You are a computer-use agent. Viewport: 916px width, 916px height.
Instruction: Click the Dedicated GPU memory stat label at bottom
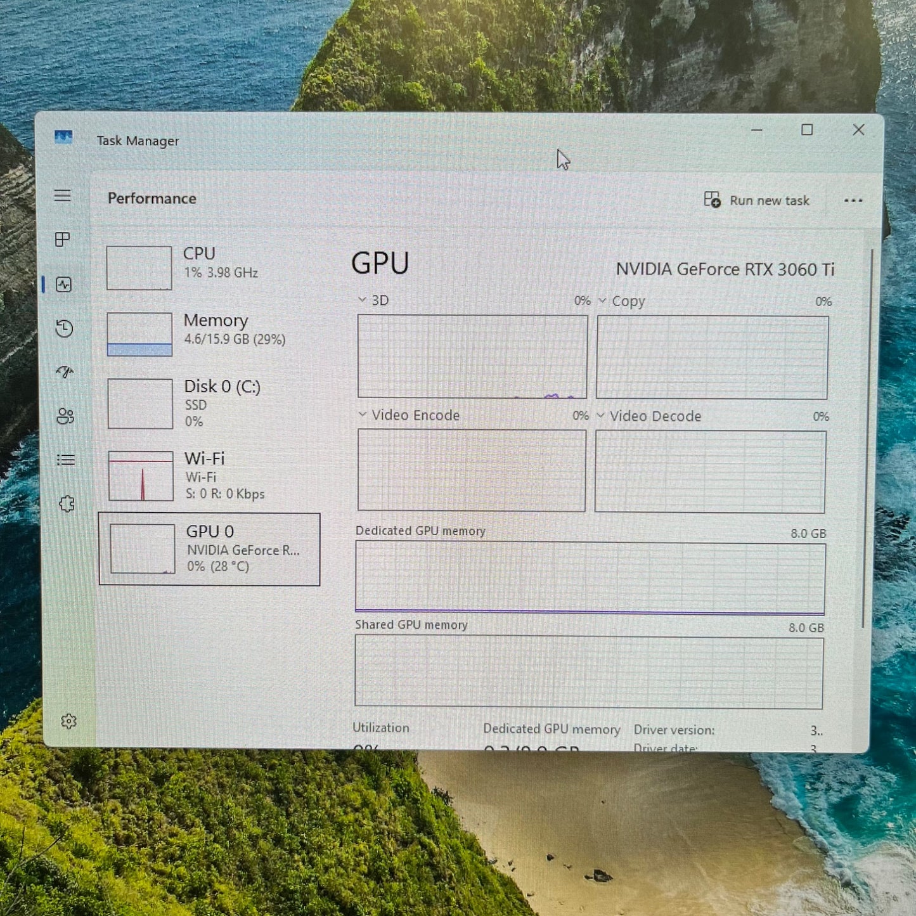pyautogui.click(x=552, y=730)
